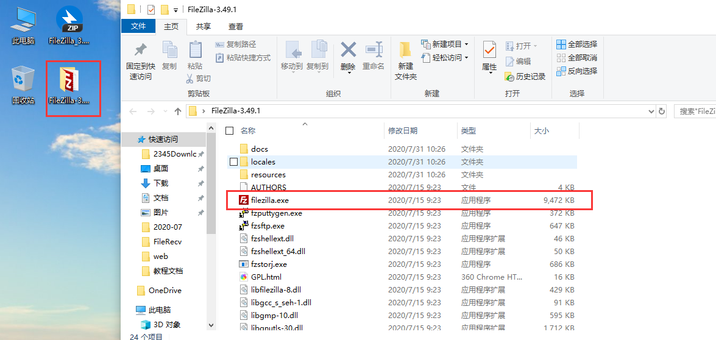The image size is (716, 340).
Task: Sort by the Name column header
Action: tap(248, 131)
